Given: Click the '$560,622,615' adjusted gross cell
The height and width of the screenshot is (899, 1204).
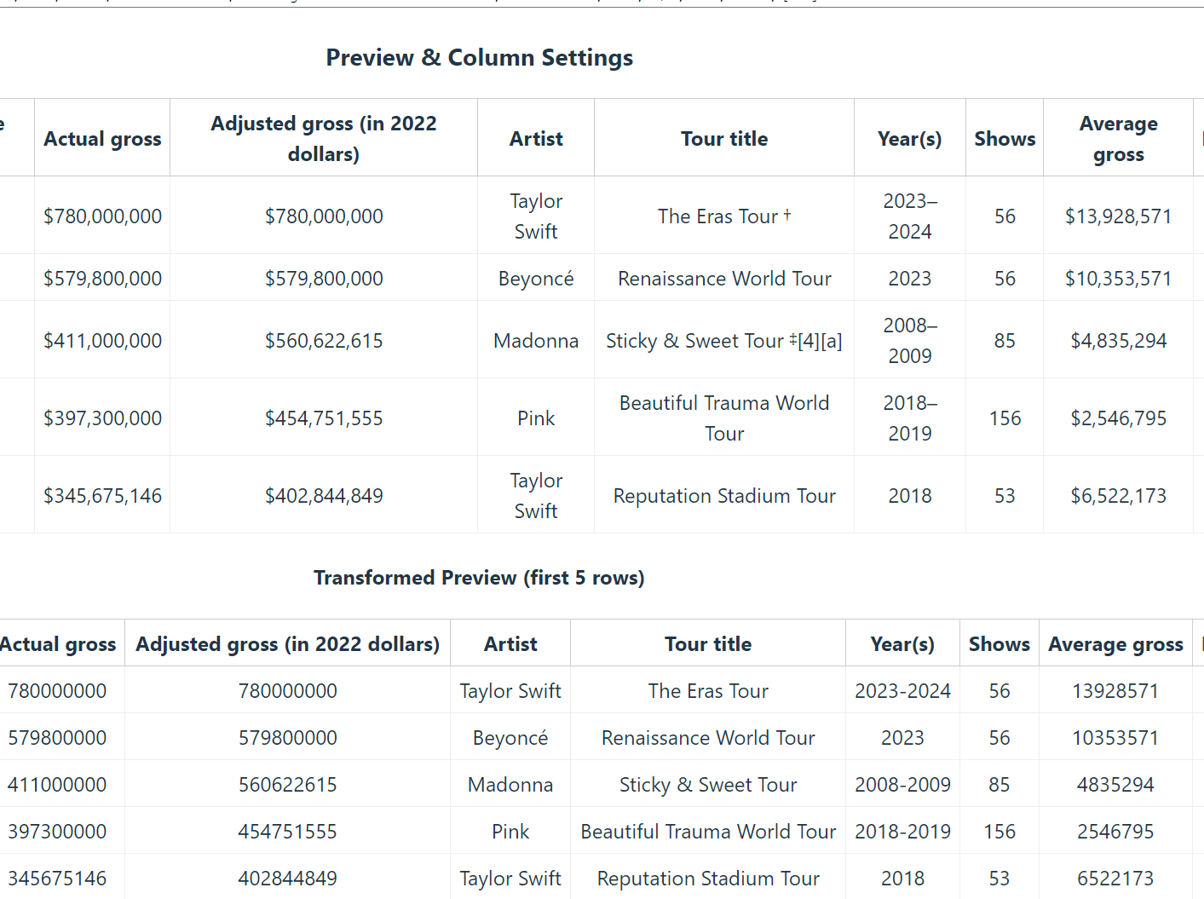Looking at the screenshot, I should pos(324,341).
